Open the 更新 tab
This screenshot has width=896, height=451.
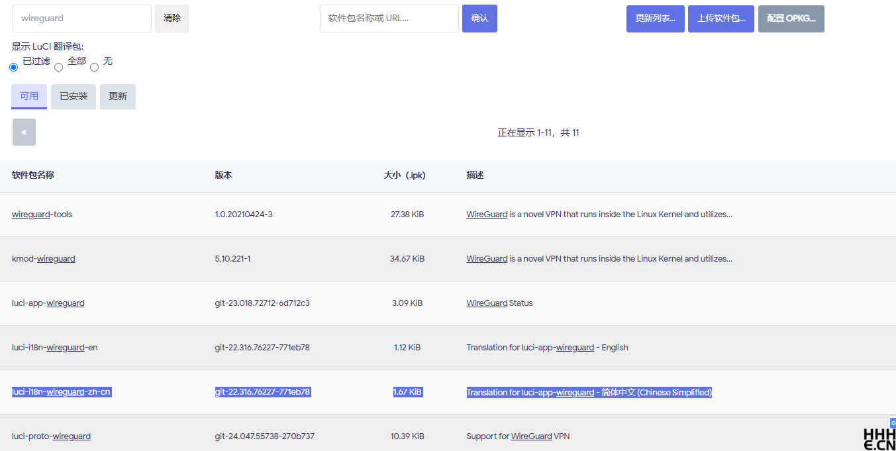118,96
